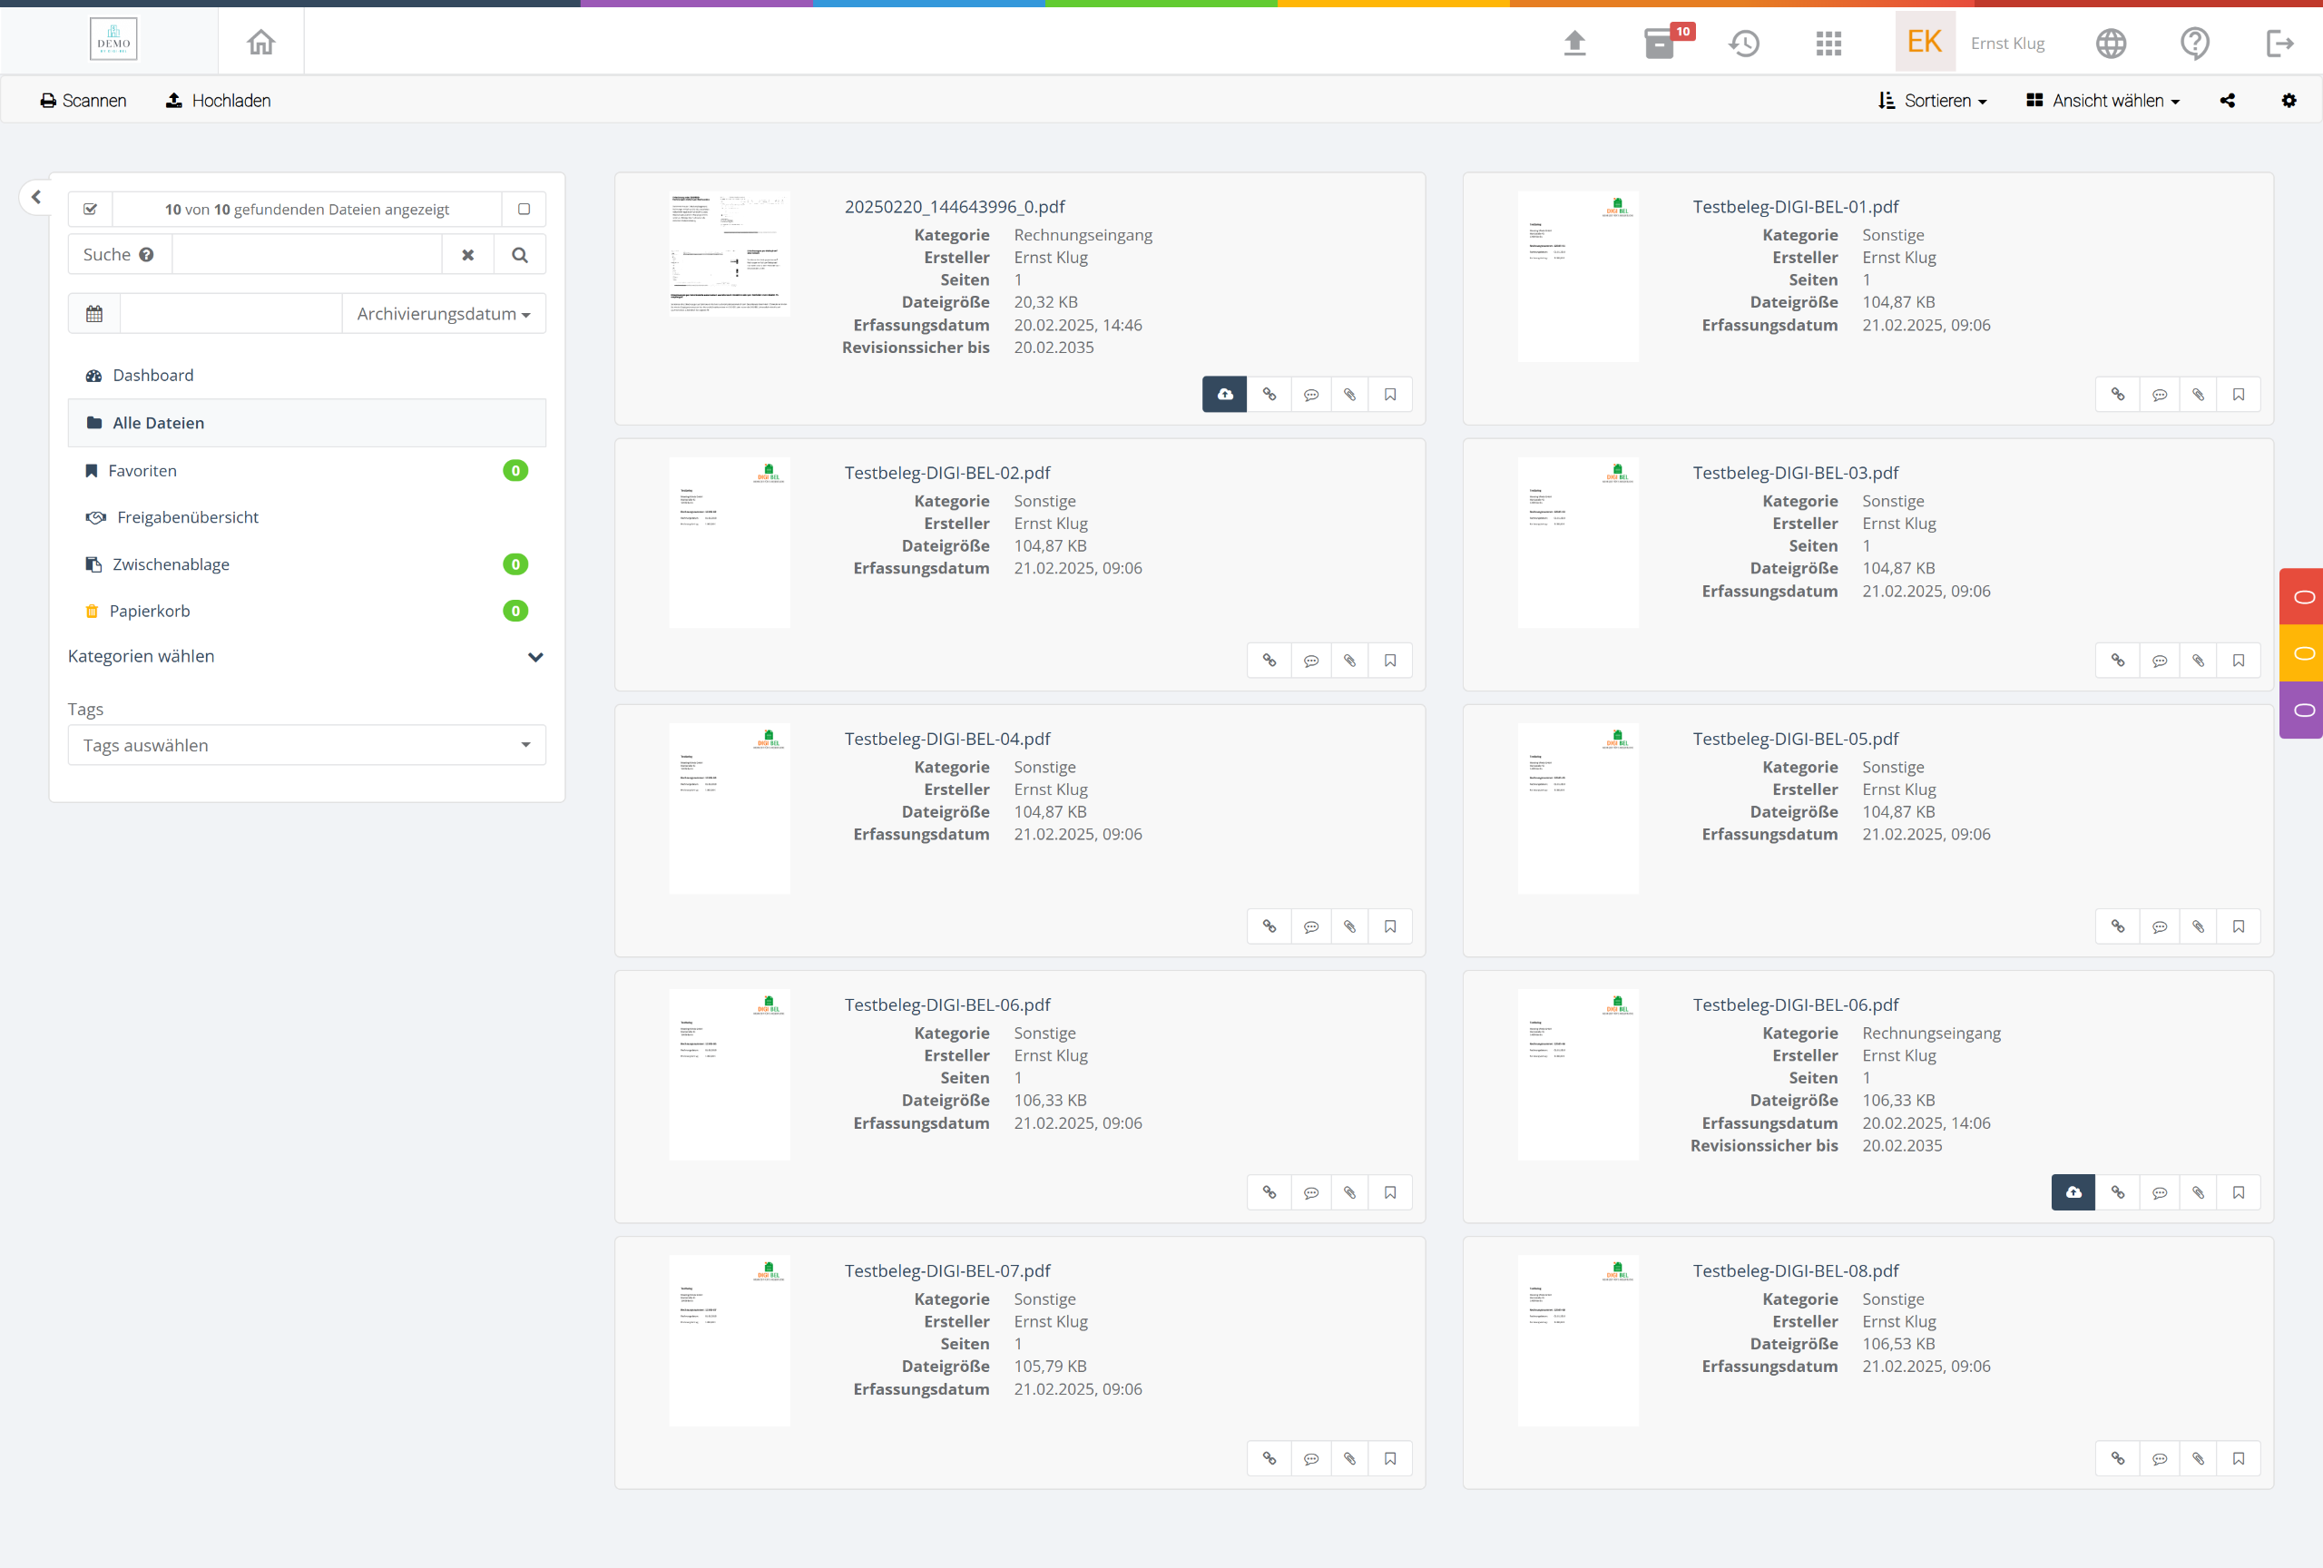Open the Sortieren dropdown

pos(1932,101)
